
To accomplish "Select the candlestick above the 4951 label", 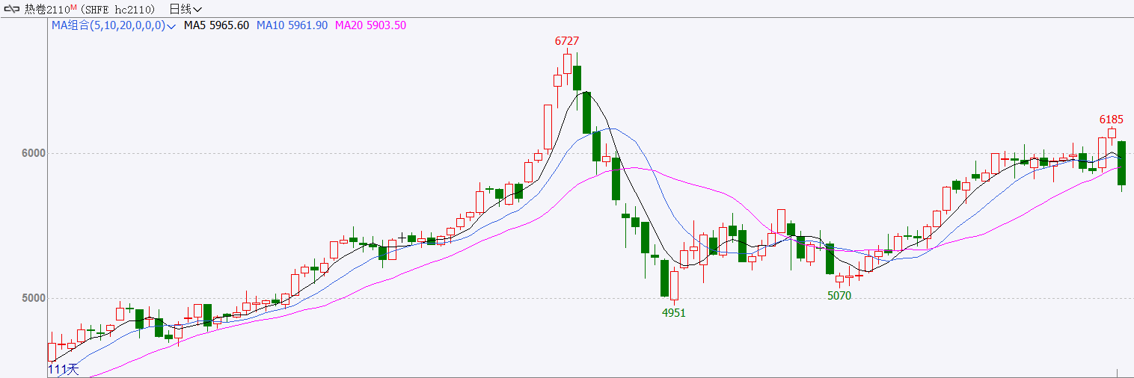I will pyautogui.click(x=674, y=285).
